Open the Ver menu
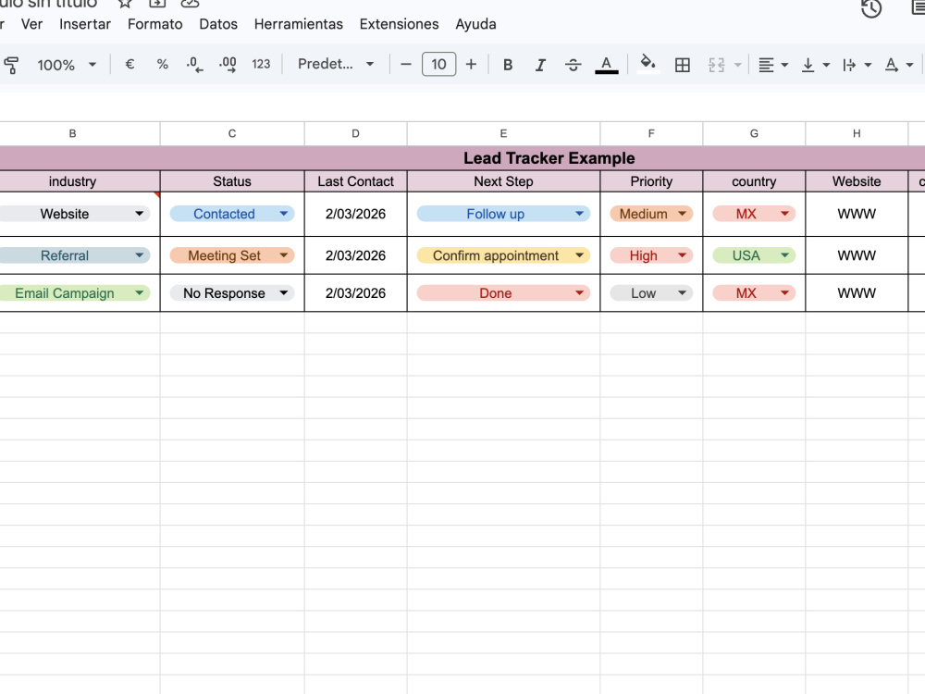This screenshot has height=694, width=925. click(31, 24)
